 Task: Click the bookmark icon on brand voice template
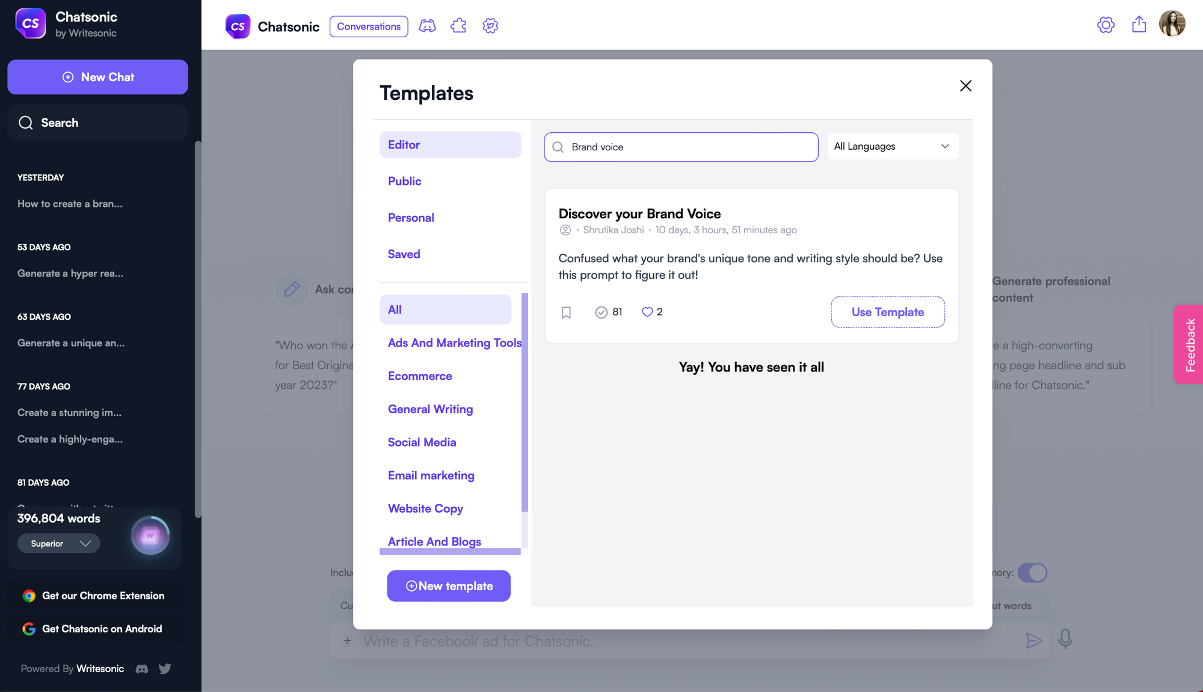click(x=565, y=311)
